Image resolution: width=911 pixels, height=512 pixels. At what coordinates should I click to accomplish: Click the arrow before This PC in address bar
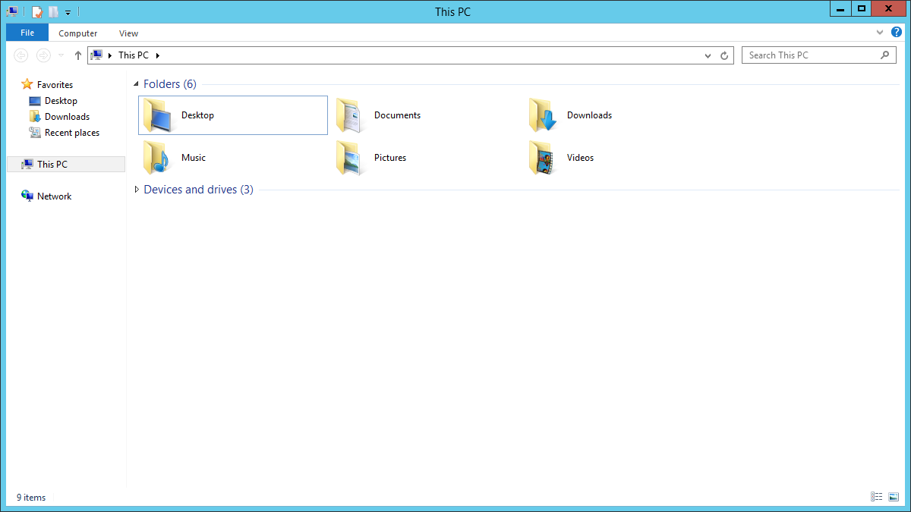[x=110, y=55]
